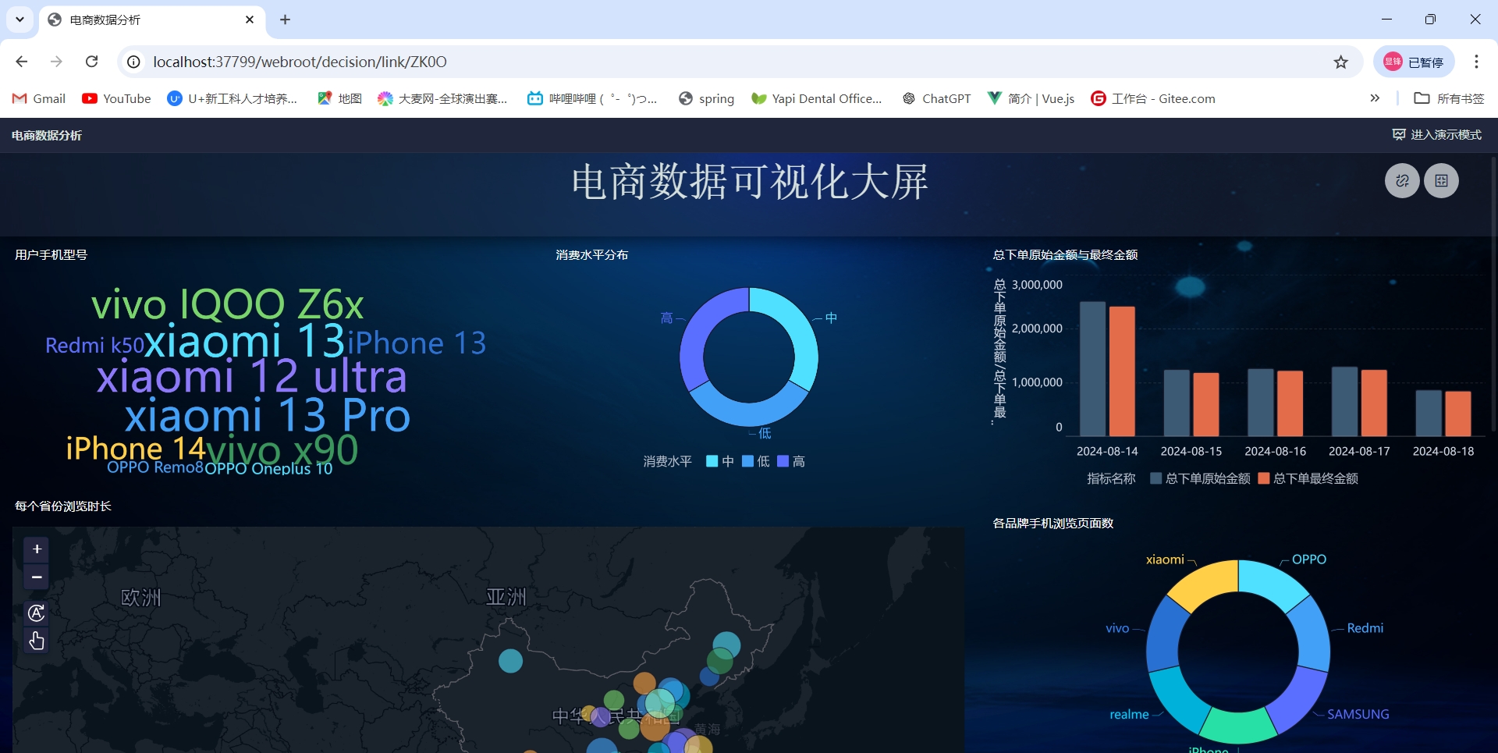This screenshot has height=753, width=1498.
Task: Reload the current page
Action: click(91, 62)
